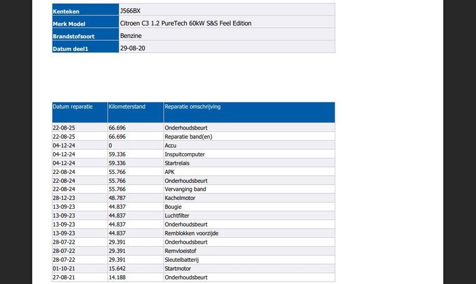Select the Vervanging band entry

coord(185,189)
